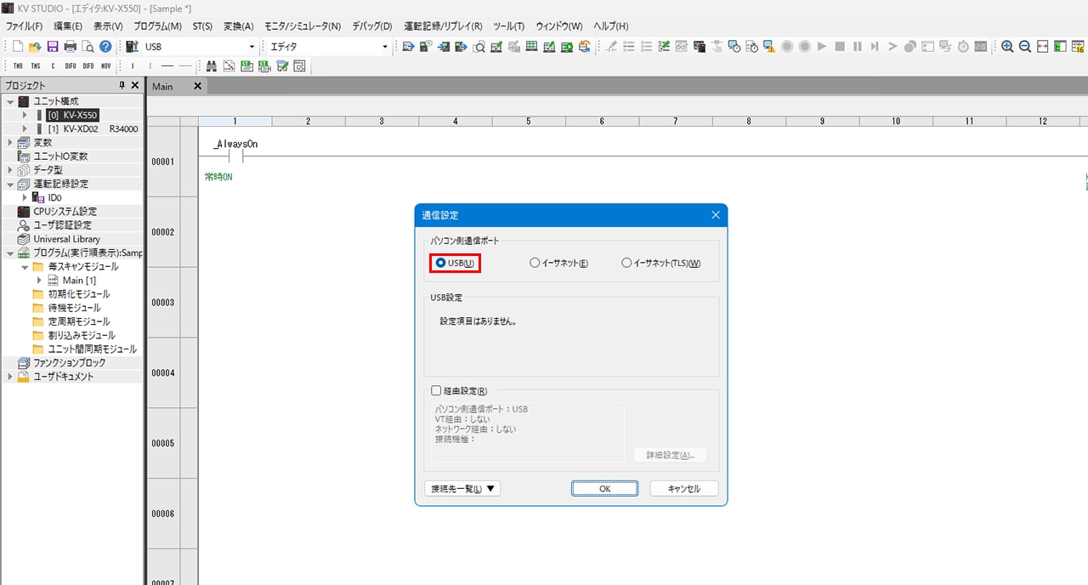Viewport: 1088px width, 585px height.
Task: Click the DIFU instruction button
Action: pos(70,65)
